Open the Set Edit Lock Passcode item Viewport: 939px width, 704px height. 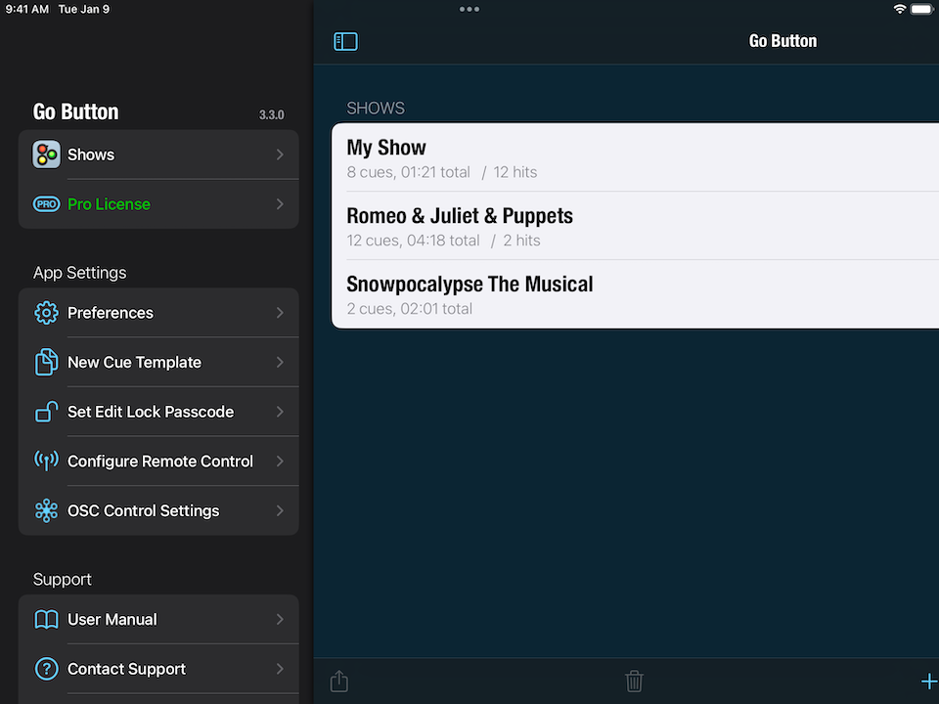tap(151, 412)
